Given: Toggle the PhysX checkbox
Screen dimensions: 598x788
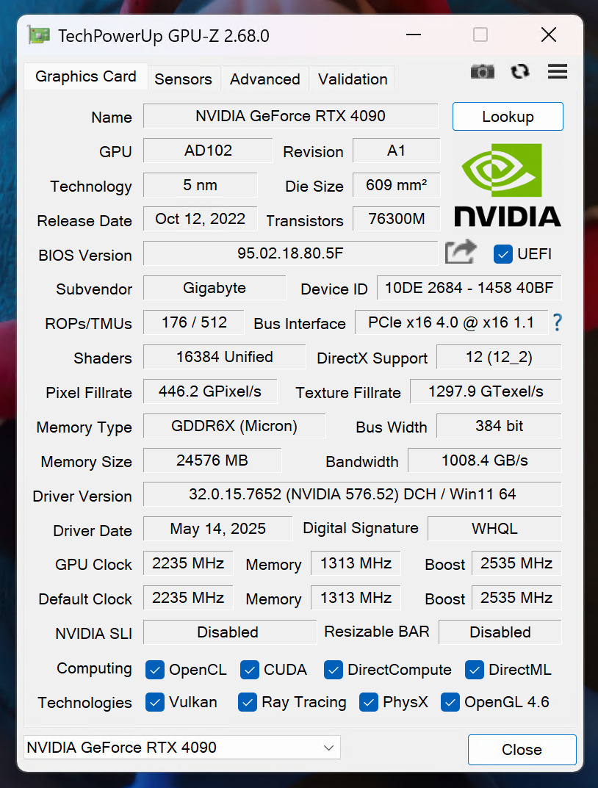Looking at the screenshot, I should (369, 702).
